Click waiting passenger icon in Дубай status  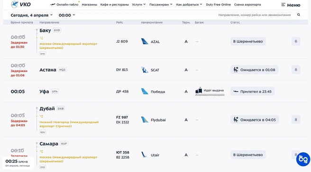pos(236,120)
